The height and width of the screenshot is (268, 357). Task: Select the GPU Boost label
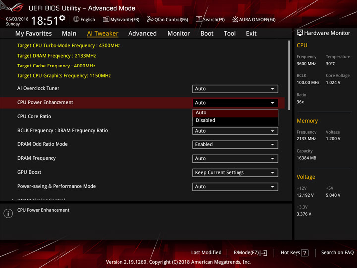tap(29, 172)
